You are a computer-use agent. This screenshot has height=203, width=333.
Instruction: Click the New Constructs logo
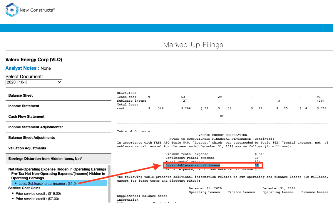click(30, 10)
